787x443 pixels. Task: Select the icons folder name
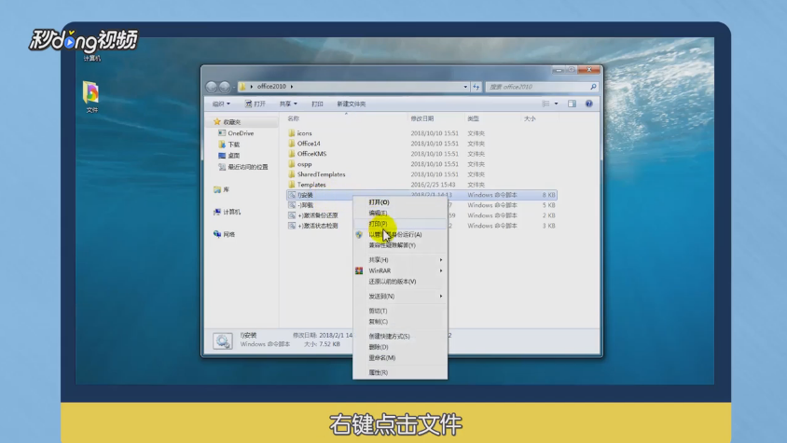click(x=304, y=133)
